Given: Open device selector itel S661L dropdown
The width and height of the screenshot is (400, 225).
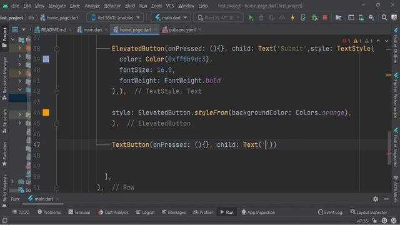Looking at the screenshot, I should (x=115, y=17).
